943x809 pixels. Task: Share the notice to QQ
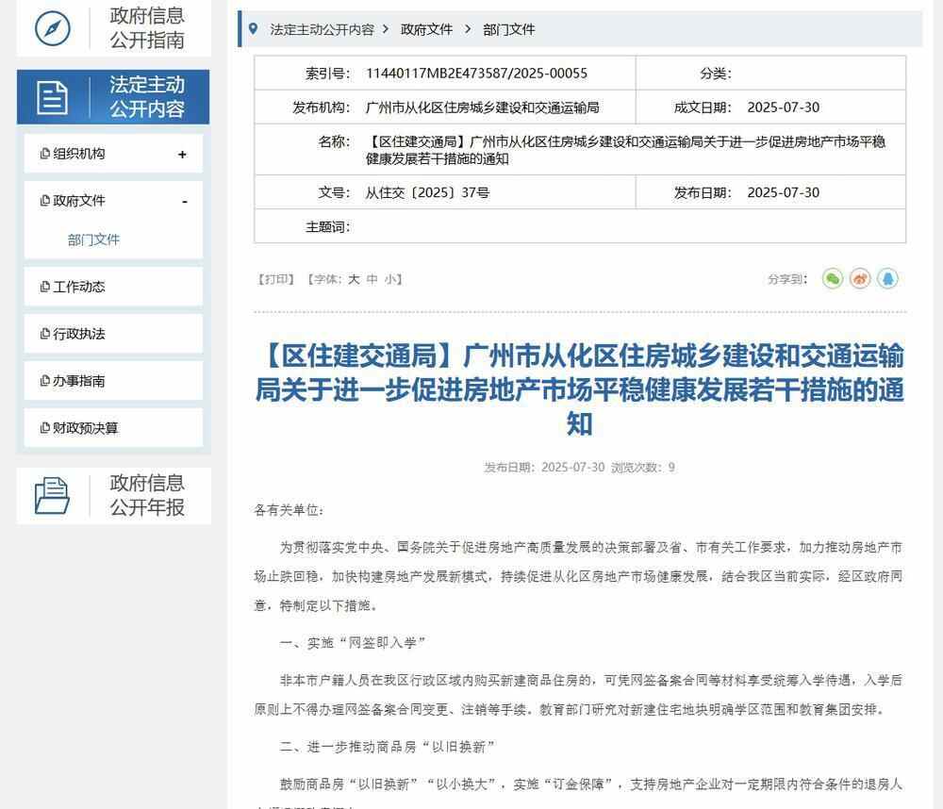point(887,279)
